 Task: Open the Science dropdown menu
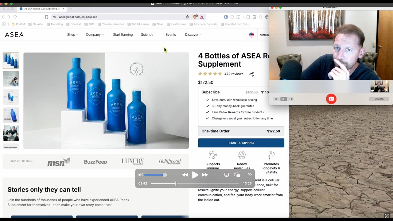149,35
